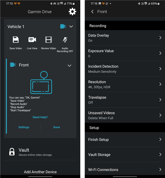This screenshot has height=178, width=165.
Task: Tap the chevron on the Exposure Value row
Action: pos(160,53)
